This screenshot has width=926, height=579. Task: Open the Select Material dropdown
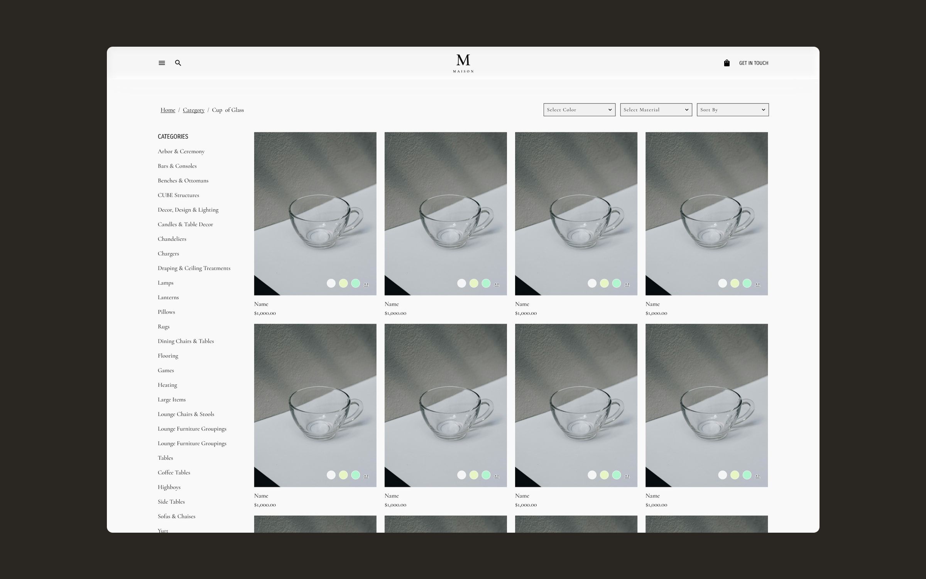[x=656, y=110]
